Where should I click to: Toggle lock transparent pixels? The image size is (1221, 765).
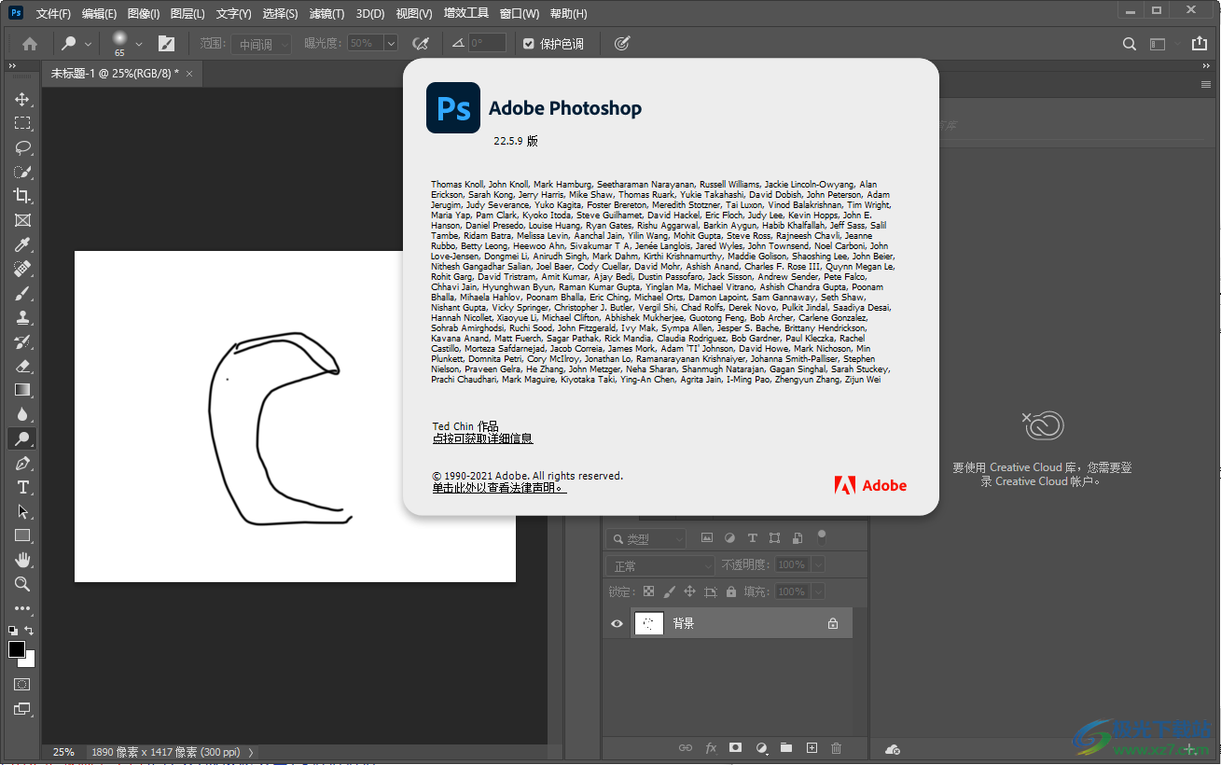649,591
